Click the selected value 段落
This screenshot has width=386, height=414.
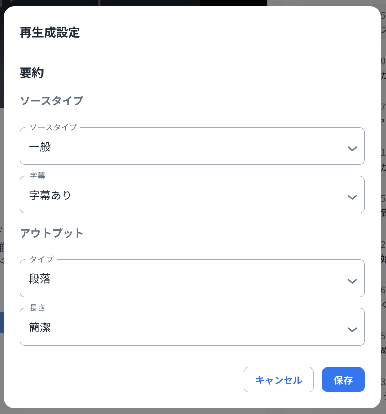point(40,279)
